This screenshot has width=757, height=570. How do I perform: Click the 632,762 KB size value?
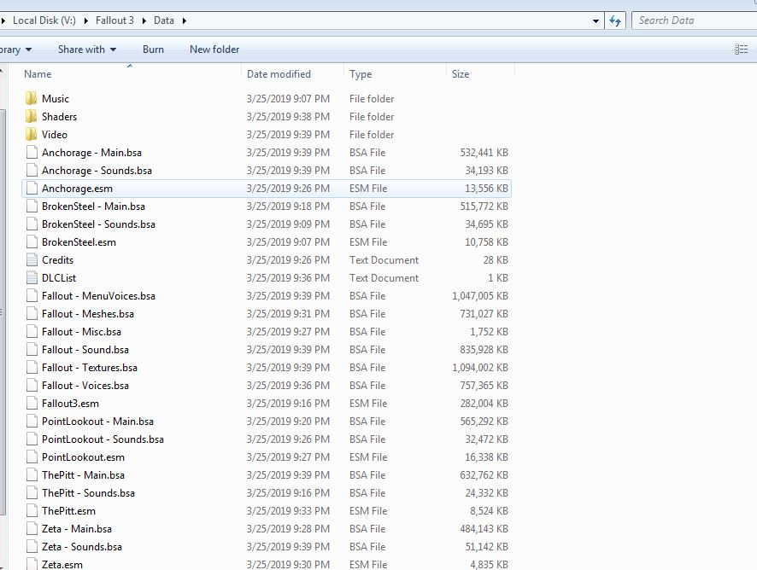(484, 475)
